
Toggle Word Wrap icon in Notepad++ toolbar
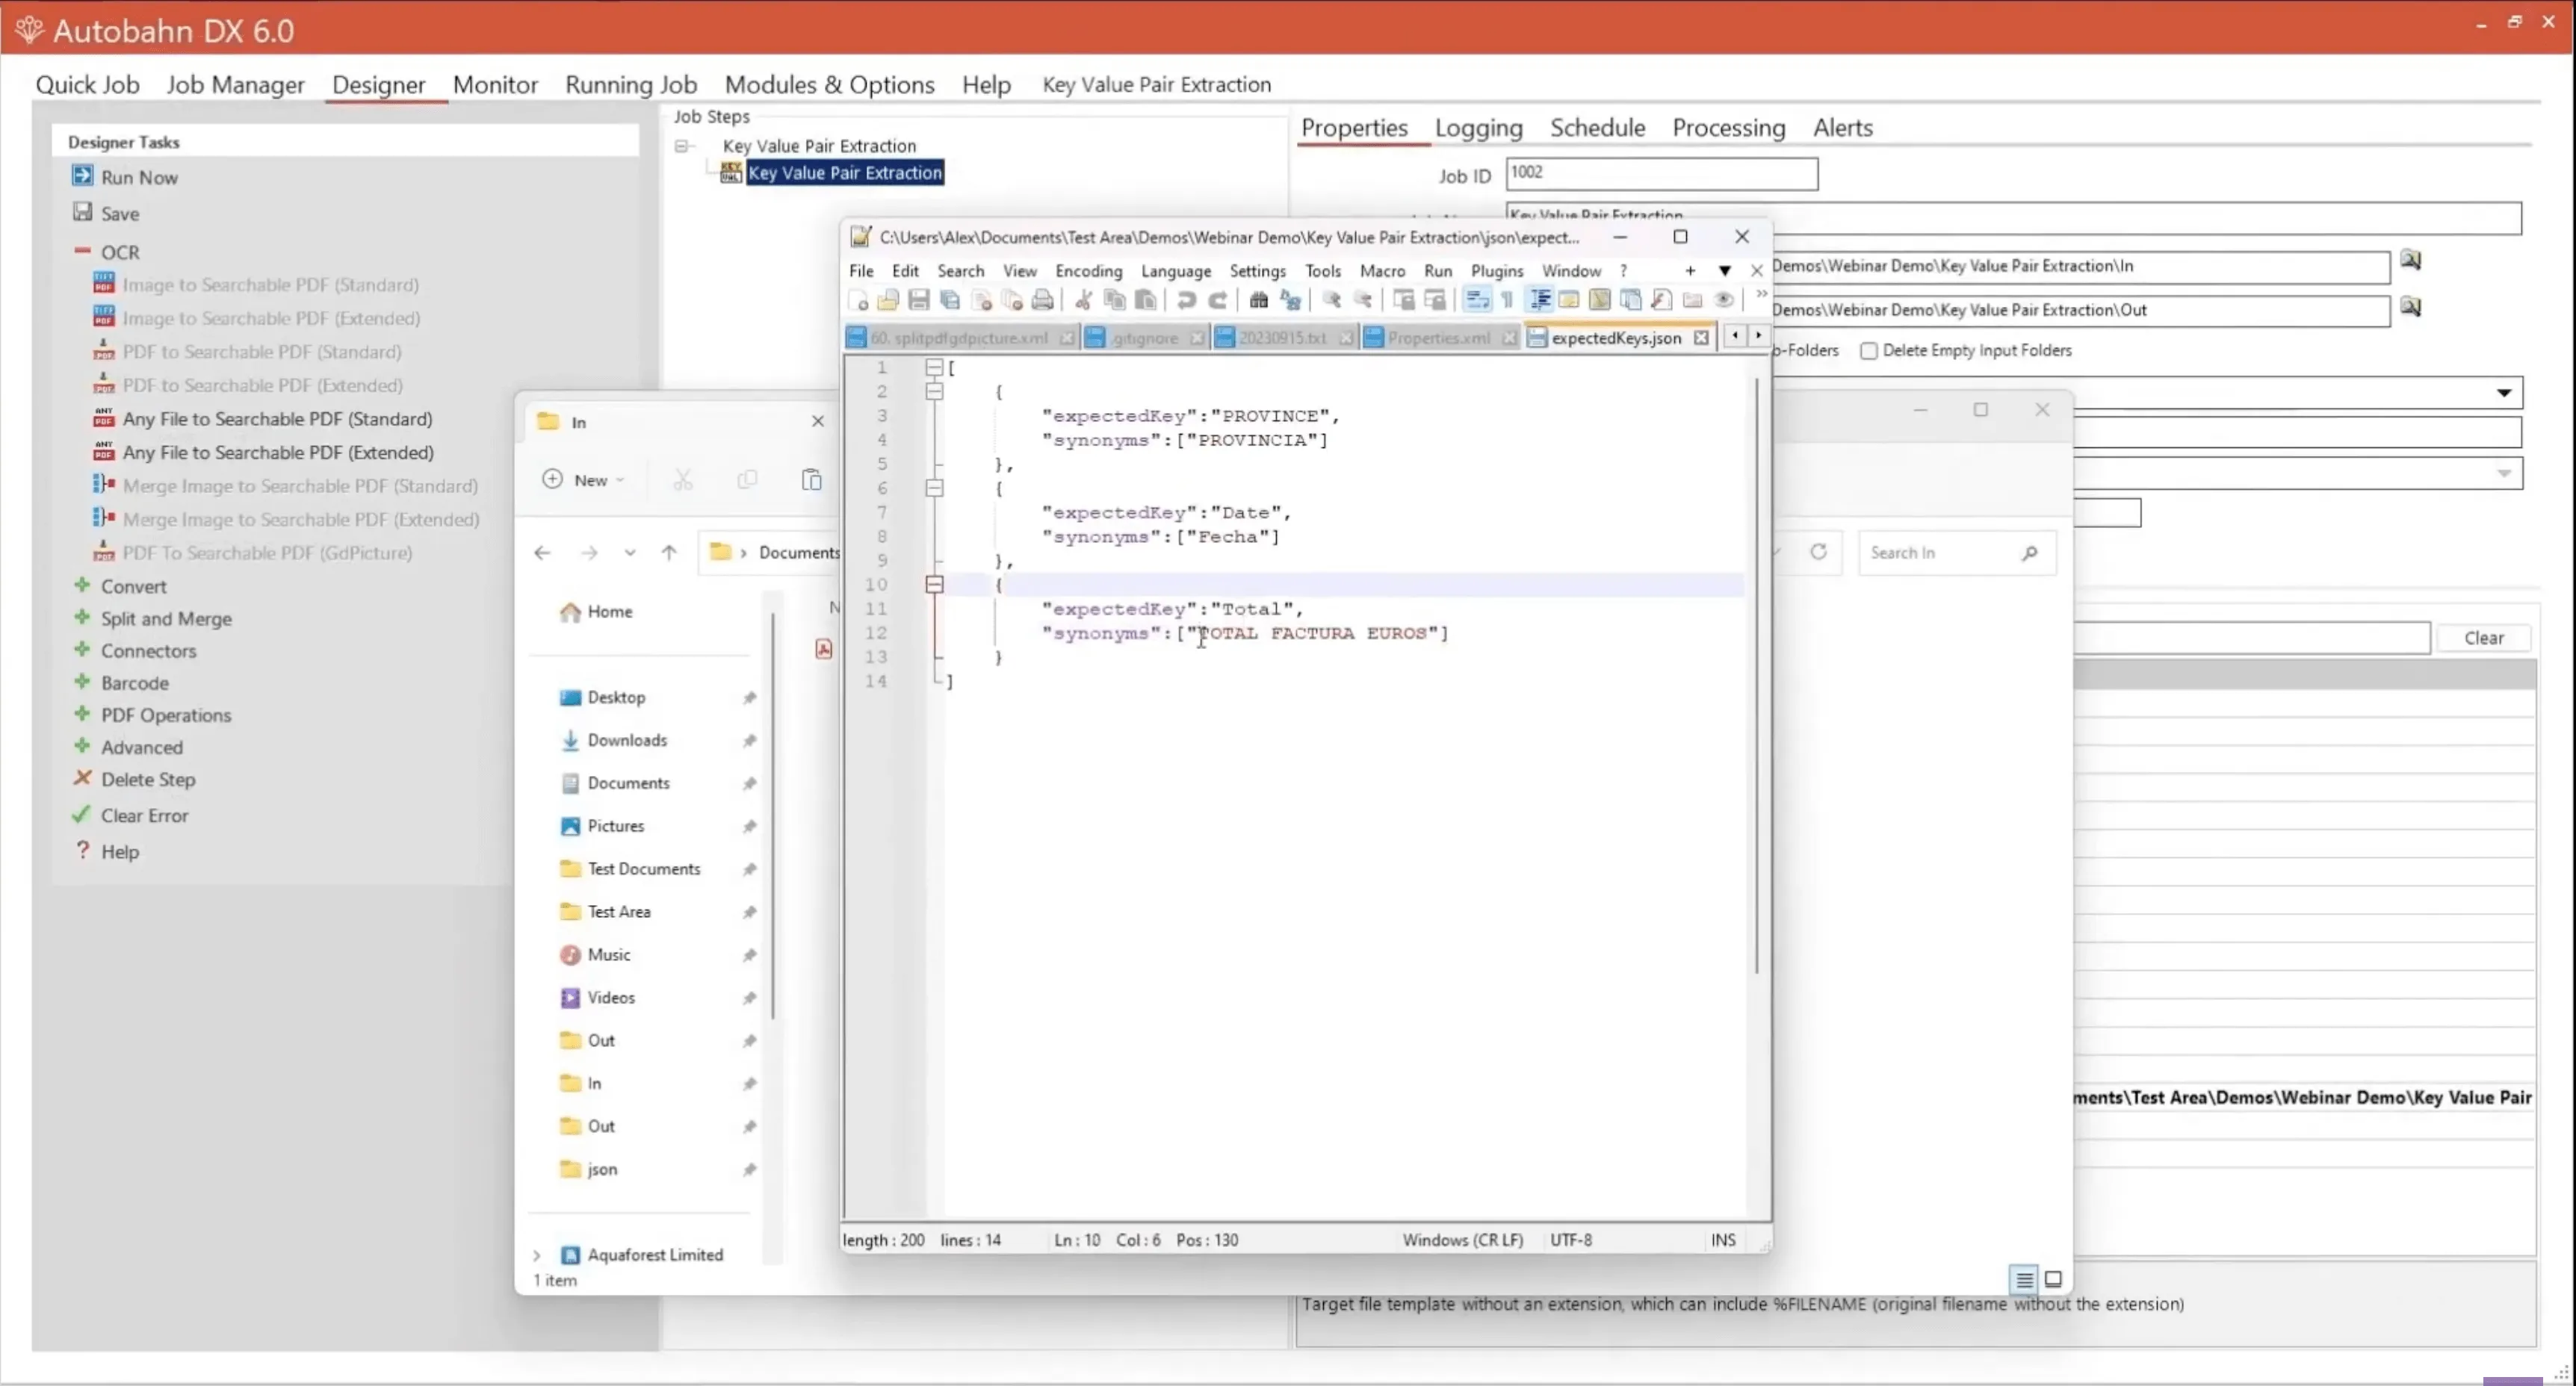point(1477,299)
